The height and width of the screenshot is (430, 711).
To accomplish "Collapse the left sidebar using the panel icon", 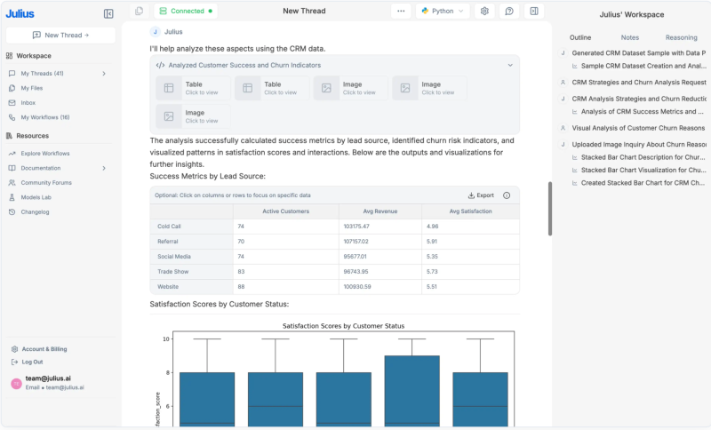I will pos(108,13).
